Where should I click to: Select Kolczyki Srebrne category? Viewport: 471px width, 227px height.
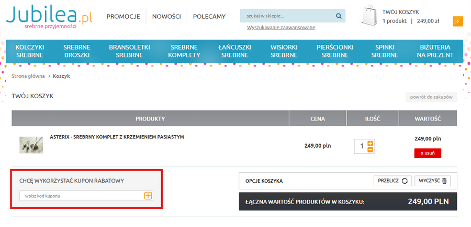tap(30, 51)
